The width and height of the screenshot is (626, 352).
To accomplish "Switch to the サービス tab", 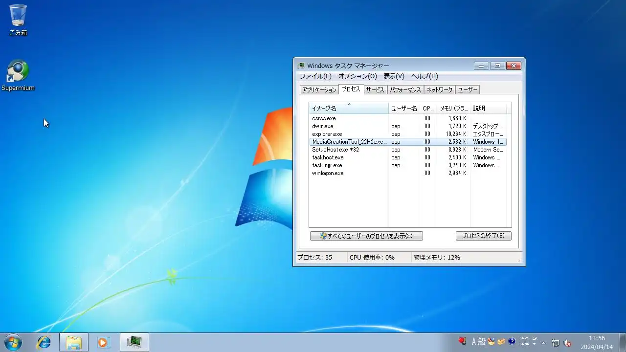I will click(375, 90).
